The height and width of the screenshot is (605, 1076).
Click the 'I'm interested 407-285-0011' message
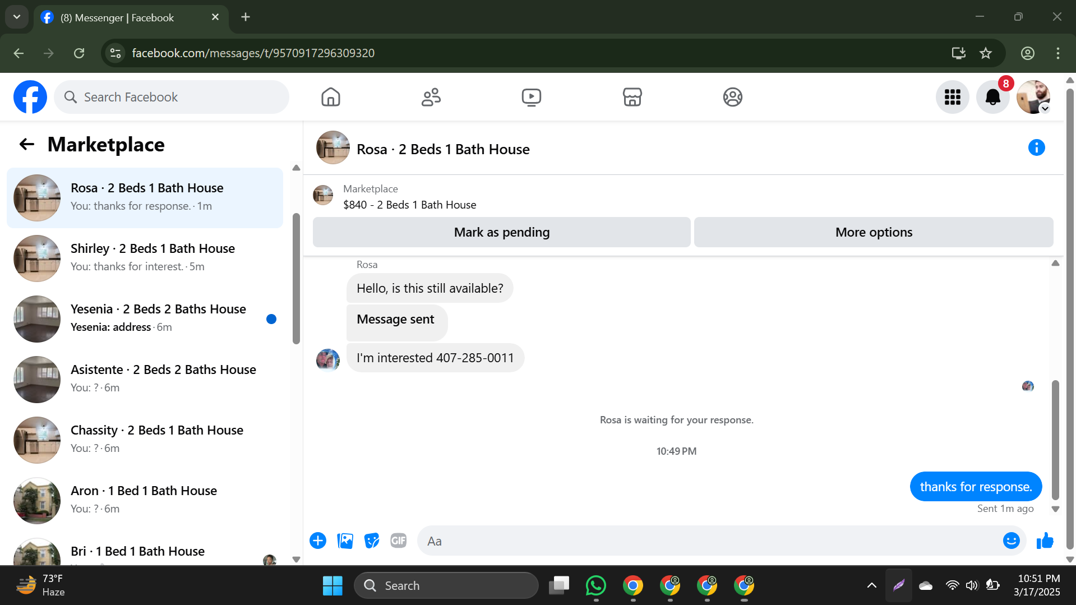[435, 358]
